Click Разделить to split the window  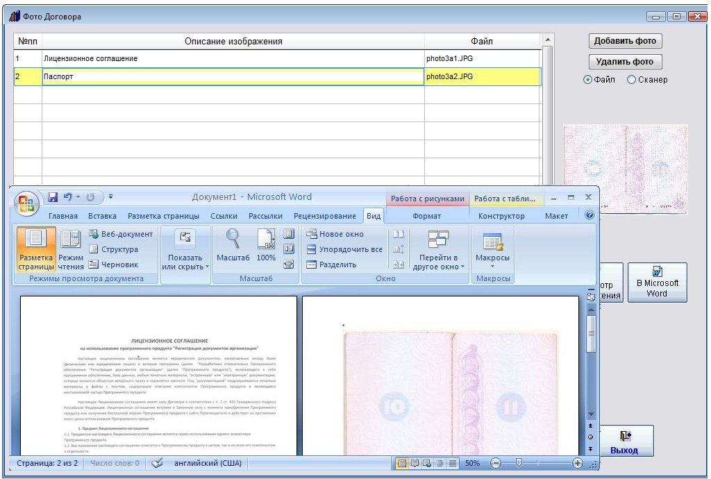click(x=331, y=264)
